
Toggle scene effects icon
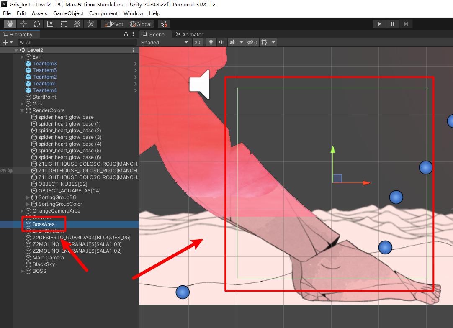pyautogui.click(x=232, y=42)
